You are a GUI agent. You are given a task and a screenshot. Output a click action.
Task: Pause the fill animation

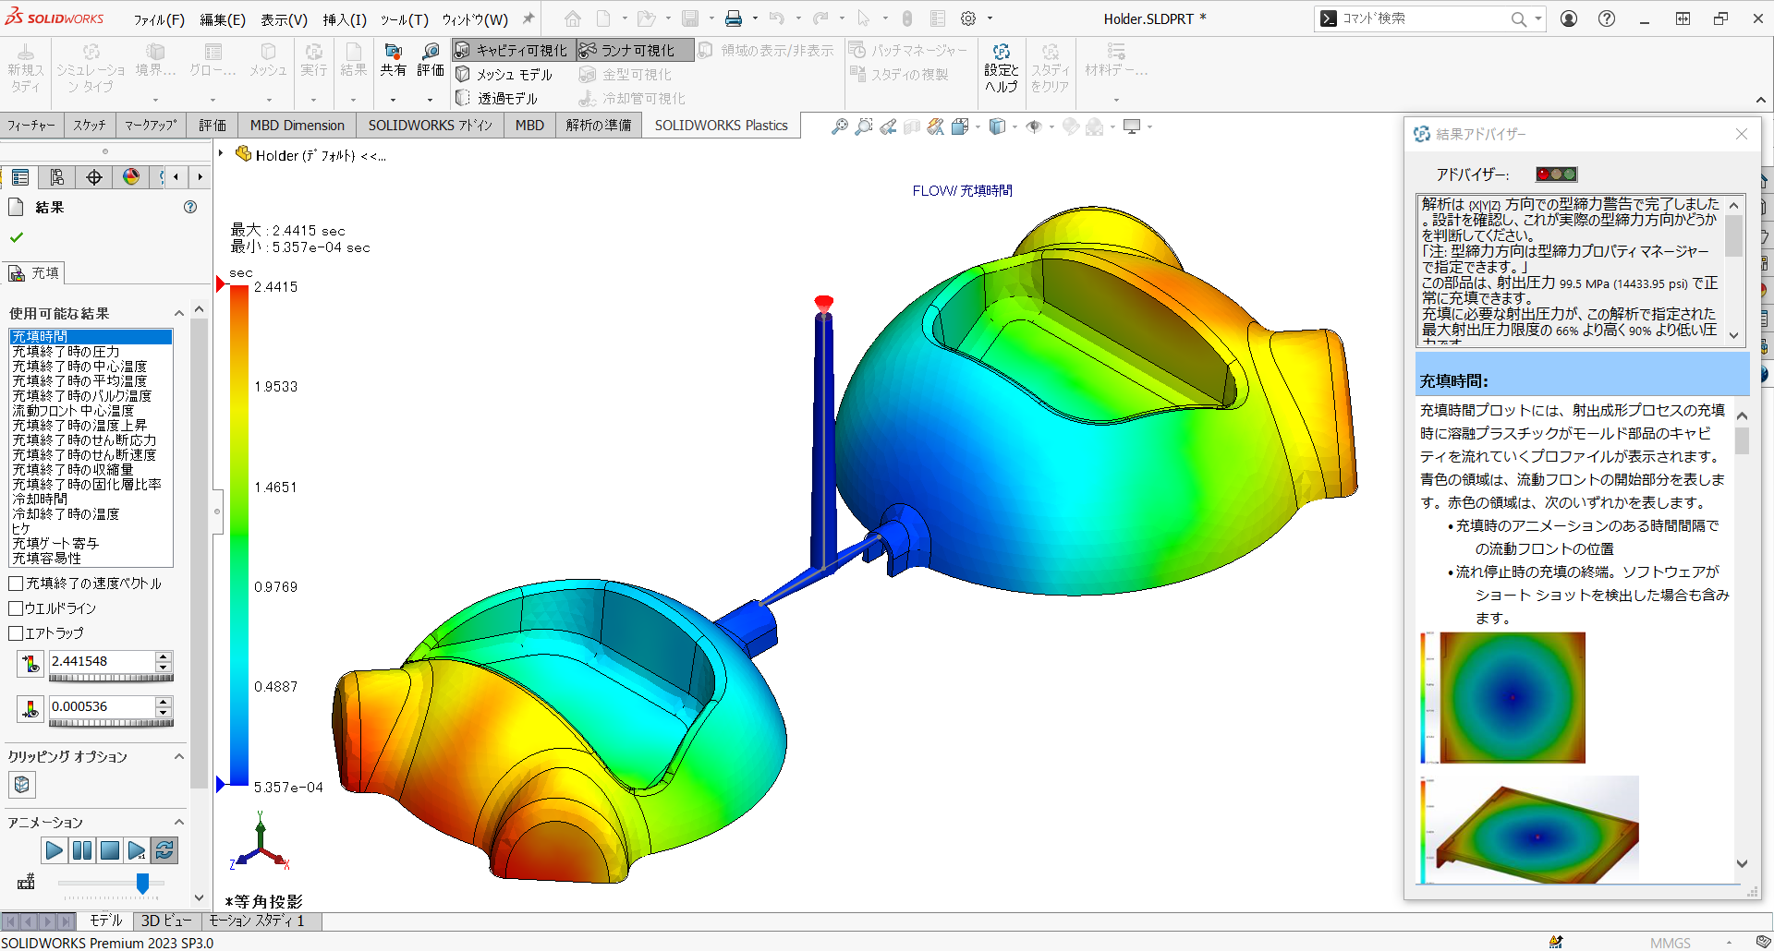[x=81, y=850]
